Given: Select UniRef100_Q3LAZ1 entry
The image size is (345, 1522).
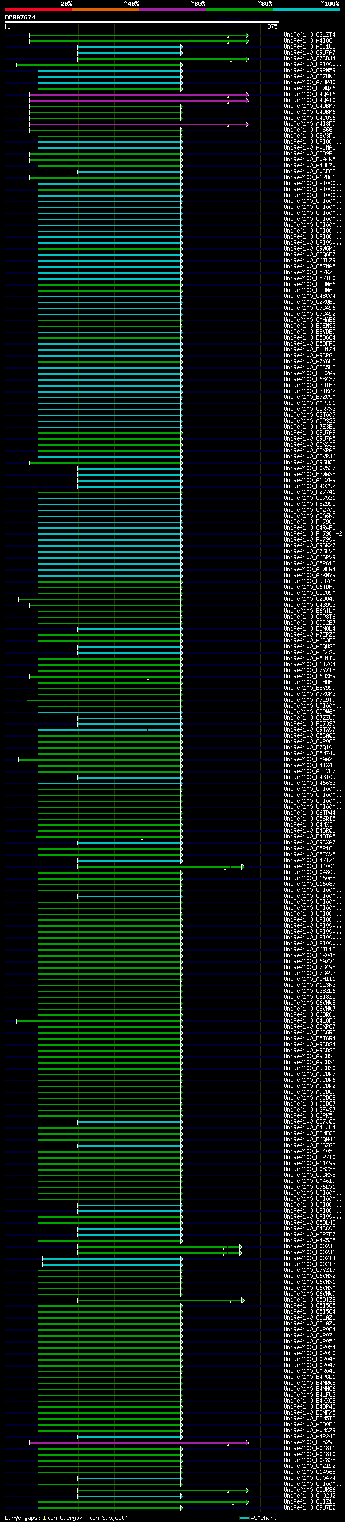Looking at the screenshot, I should [309, 1317].
